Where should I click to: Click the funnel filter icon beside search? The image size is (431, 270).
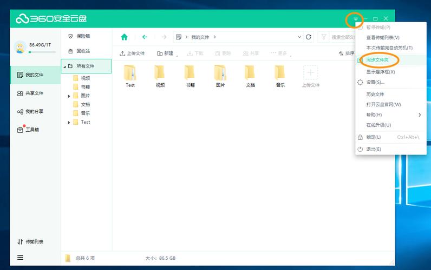(324, 37)
